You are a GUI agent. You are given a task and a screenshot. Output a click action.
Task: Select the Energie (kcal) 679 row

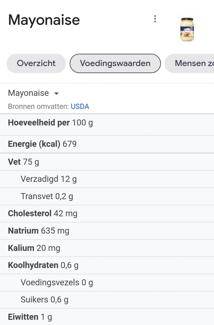coord(42,144)
